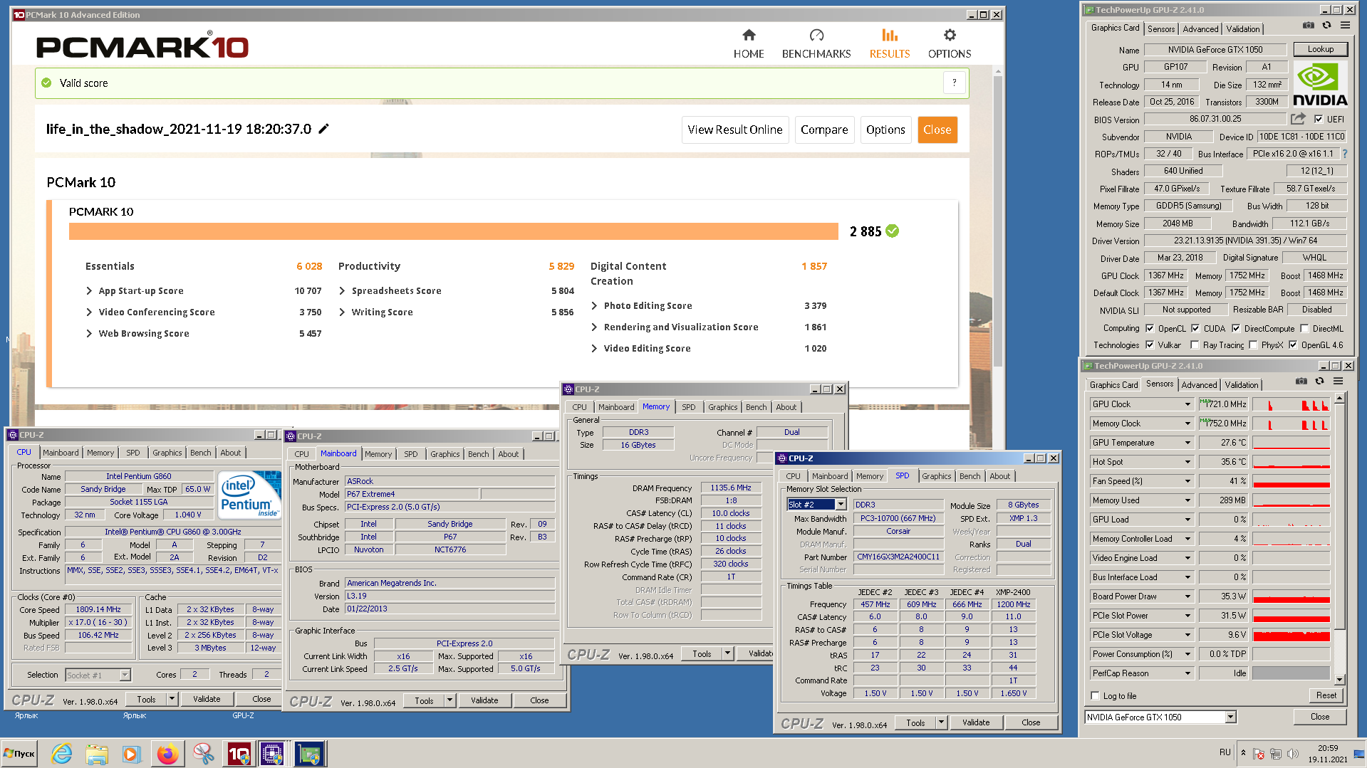The width and height of the screenshot is (1367, 768).
Task: Go to PCMark Home icon
Action: pyautogui.click(x=749, y=35)
